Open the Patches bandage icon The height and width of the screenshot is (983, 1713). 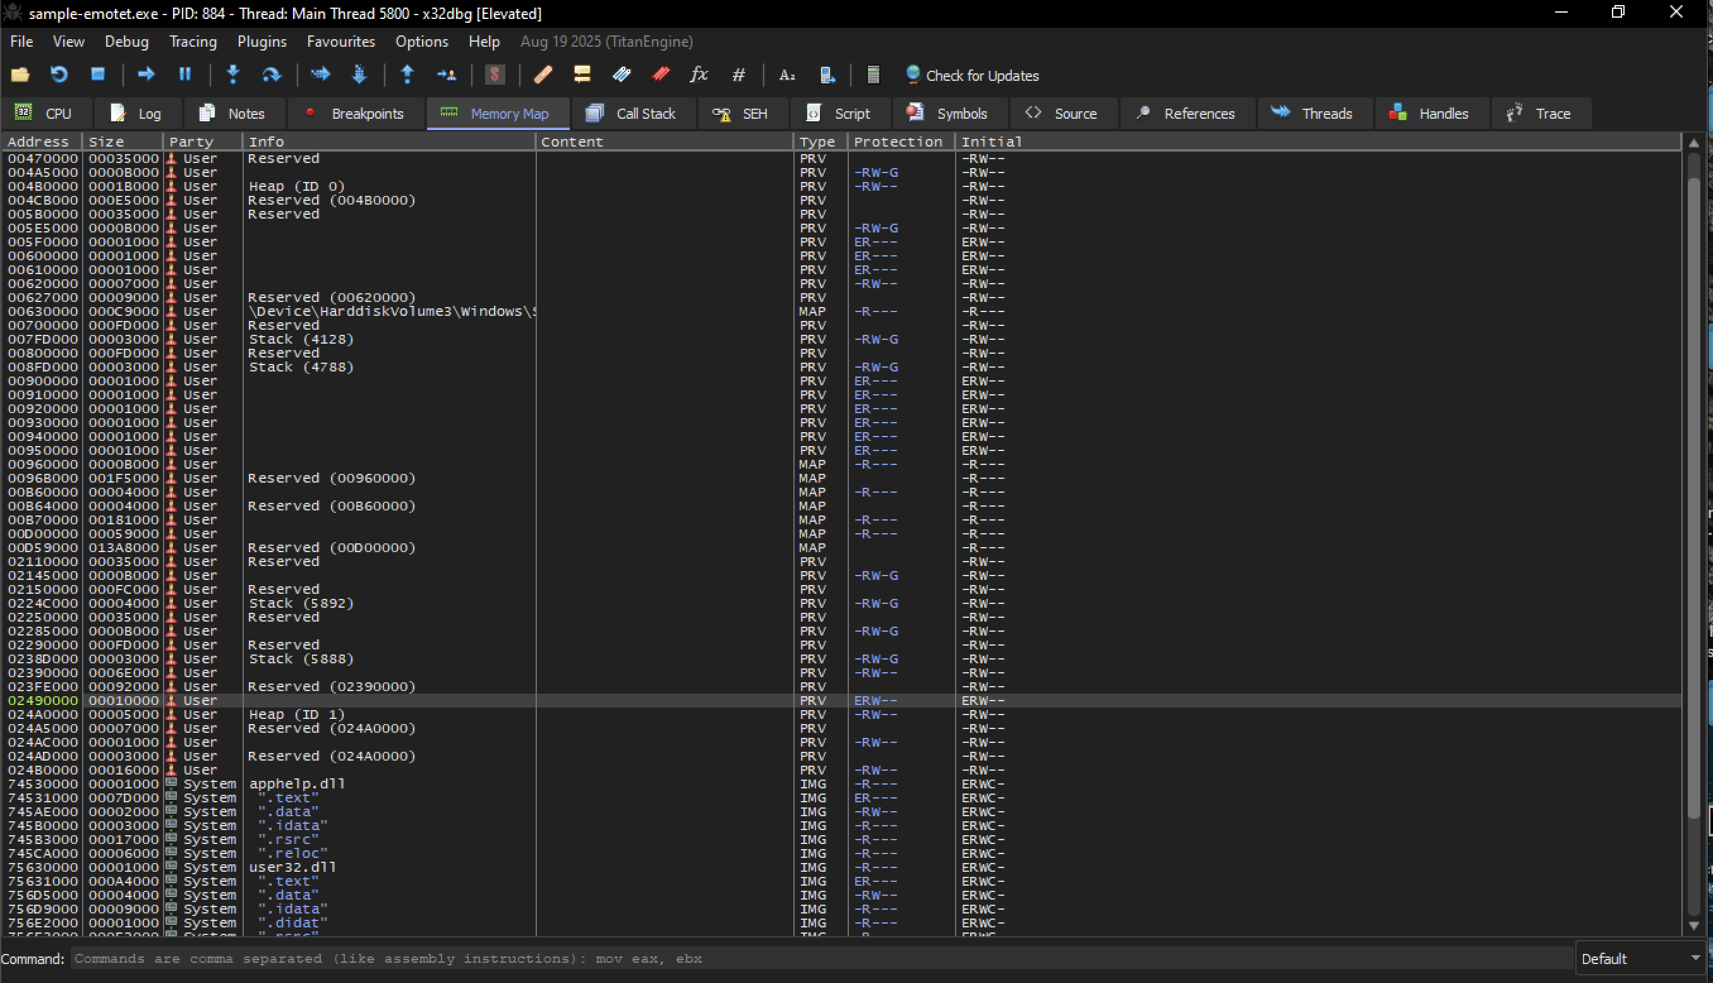(x=543, y=75)
